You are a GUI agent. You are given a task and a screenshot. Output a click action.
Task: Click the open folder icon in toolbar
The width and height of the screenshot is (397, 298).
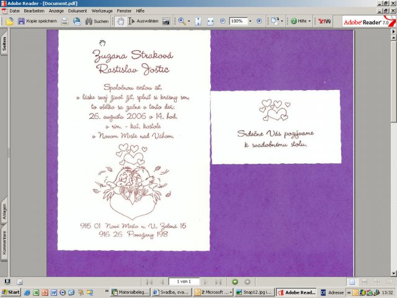(x=9, y=20)
